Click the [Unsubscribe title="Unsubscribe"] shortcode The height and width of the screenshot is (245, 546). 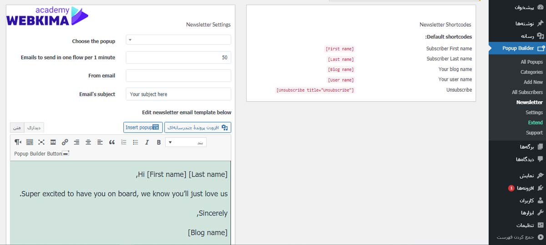click(x=315, y=90)
